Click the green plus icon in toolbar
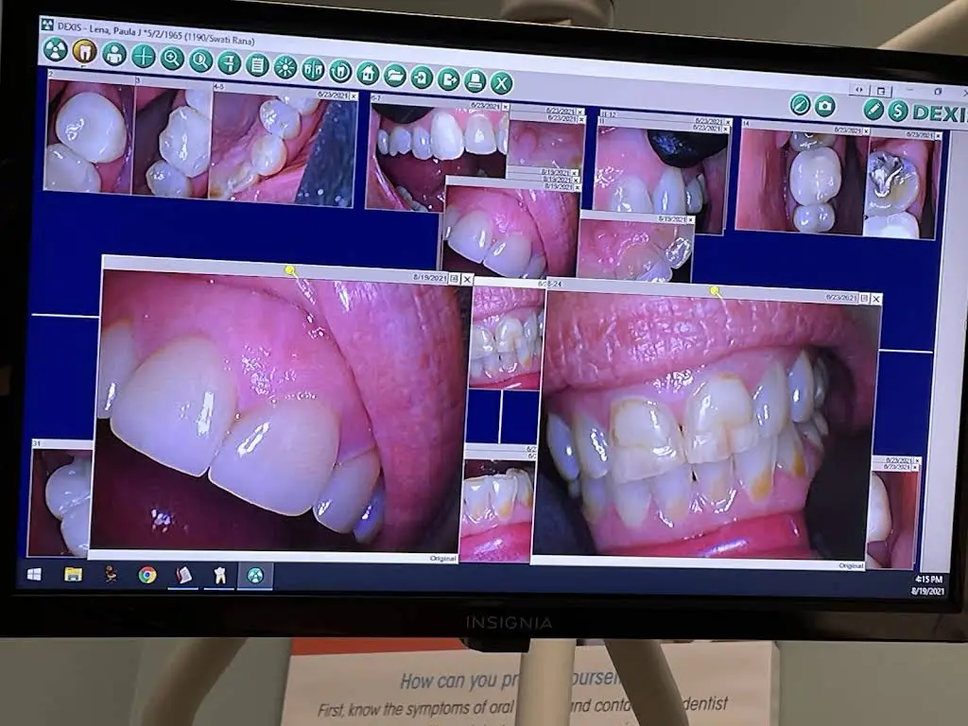 point(144,57)
